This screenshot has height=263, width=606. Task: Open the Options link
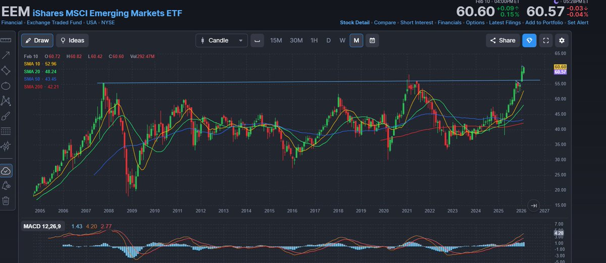point(475,22)
